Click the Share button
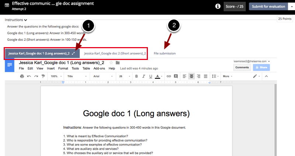This screenshot has width=295, height=156. click(261, 67)
